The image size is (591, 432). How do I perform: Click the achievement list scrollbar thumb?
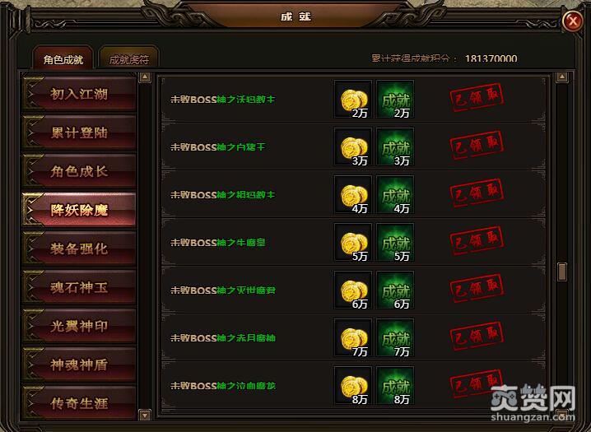[562, 272]
